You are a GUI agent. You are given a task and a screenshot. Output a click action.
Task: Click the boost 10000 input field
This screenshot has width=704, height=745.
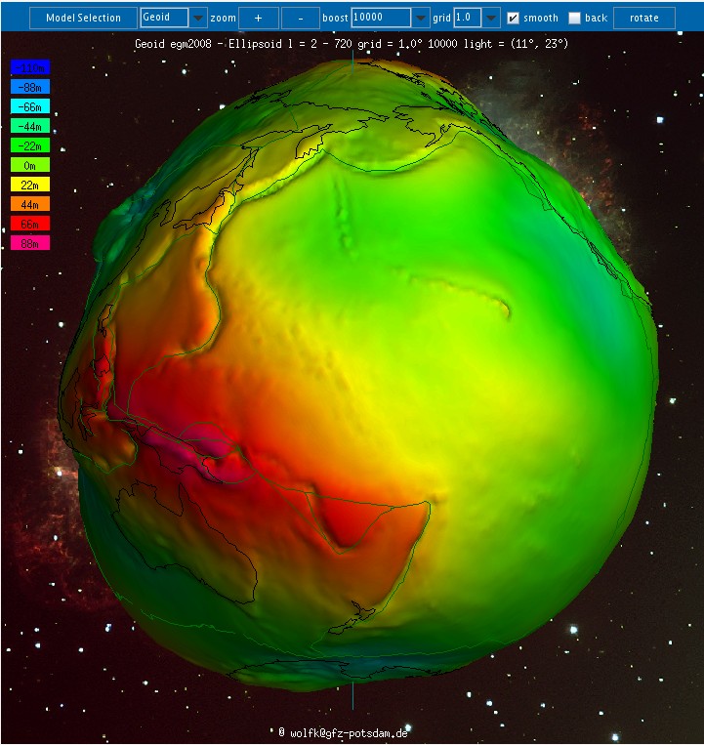(381, 18)
